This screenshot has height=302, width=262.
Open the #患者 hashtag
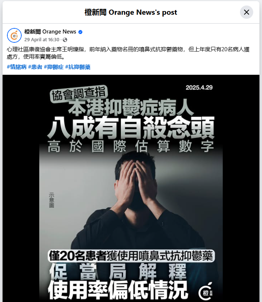(35, 67)
